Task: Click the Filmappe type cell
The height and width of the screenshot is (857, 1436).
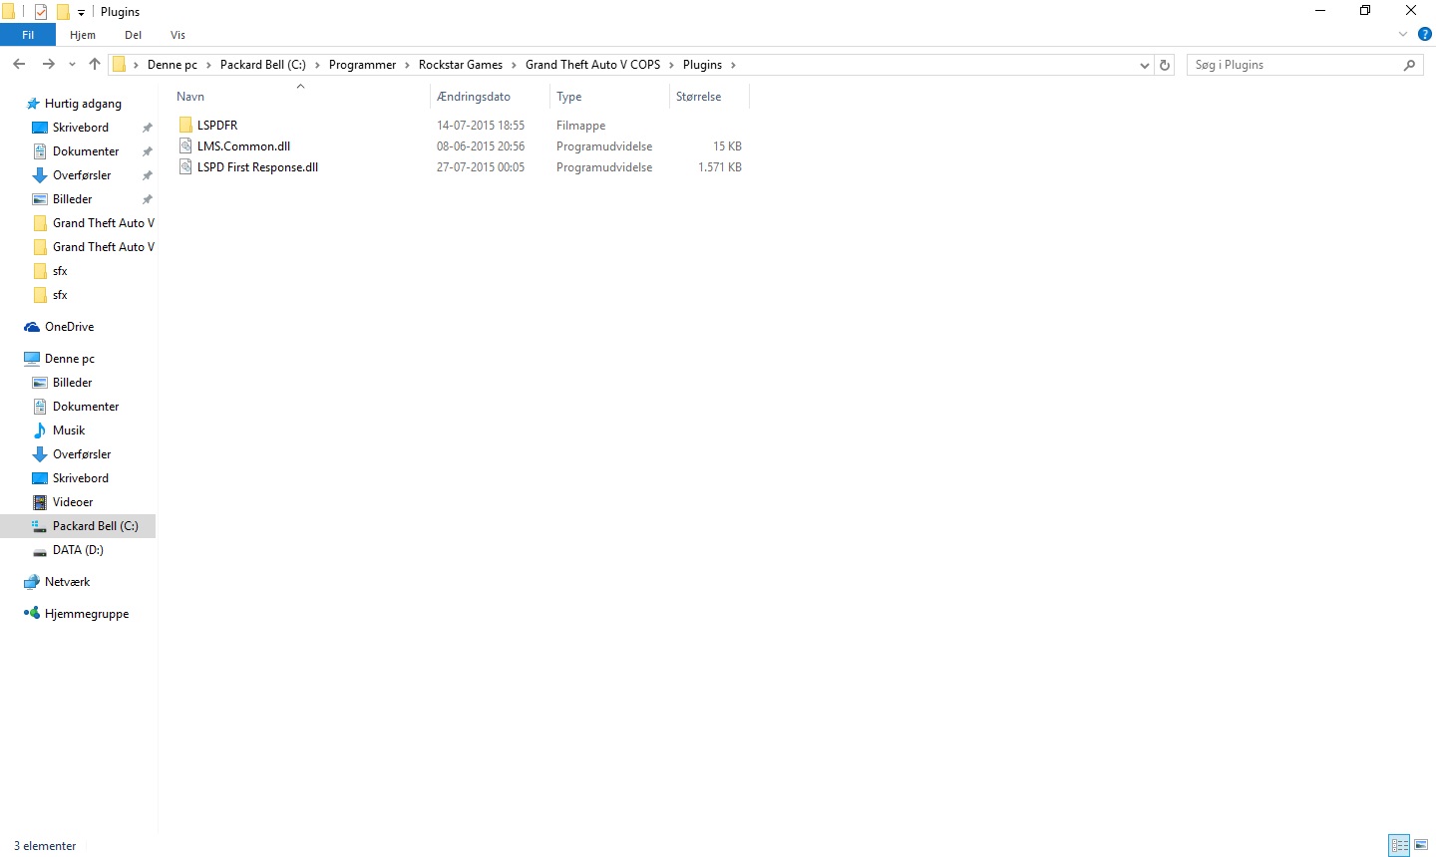Action: pos(581,126)
